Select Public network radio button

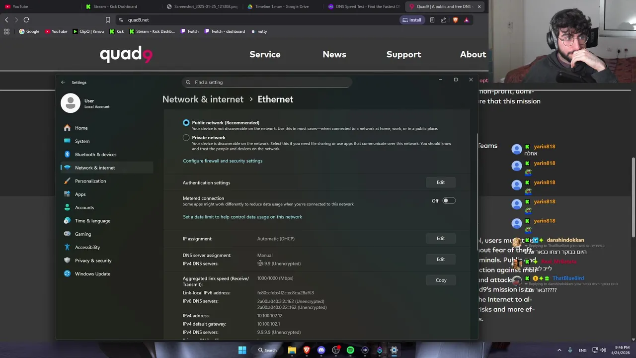click(x=186, y=123)
